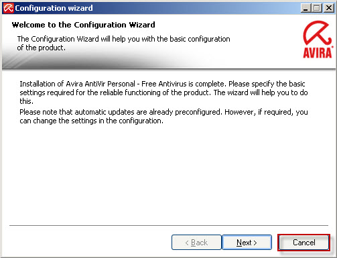This screenshot has width=337, height=258.
Task: Click the horizontal separator line above buttons
Action: 169,225
